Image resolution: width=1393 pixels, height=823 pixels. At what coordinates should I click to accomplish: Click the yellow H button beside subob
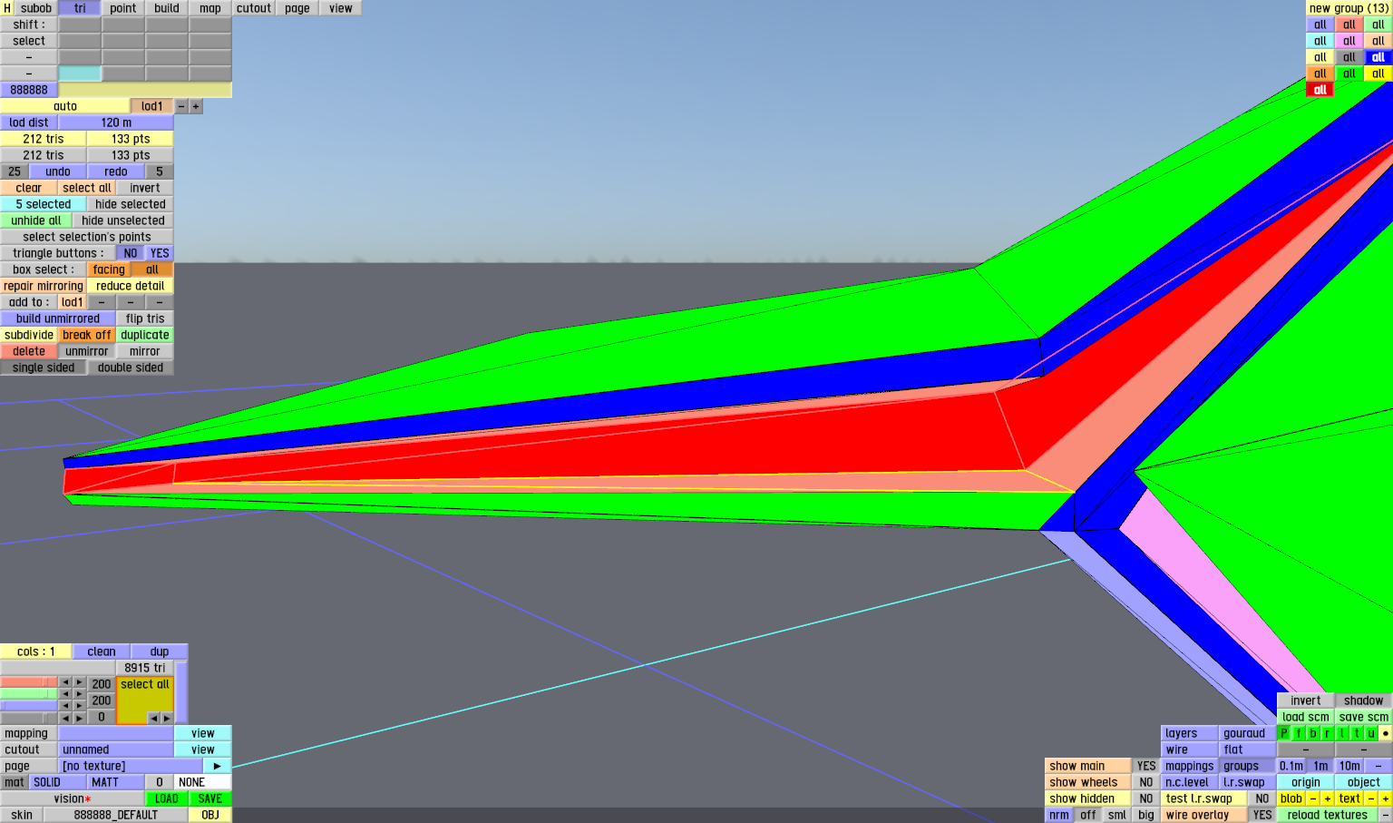[x=7, y=8]
